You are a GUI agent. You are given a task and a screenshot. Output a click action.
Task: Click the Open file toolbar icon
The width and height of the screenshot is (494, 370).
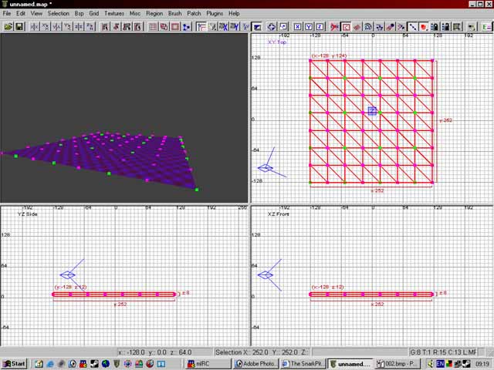tap(8, 26)
